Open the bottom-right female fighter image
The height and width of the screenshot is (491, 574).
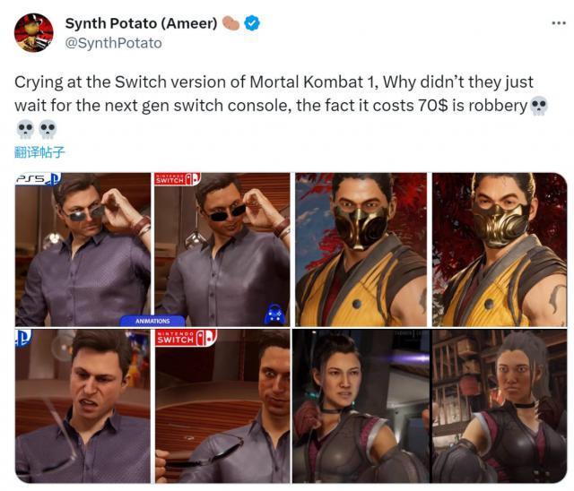pyautogui.click(x=500, y=406)
